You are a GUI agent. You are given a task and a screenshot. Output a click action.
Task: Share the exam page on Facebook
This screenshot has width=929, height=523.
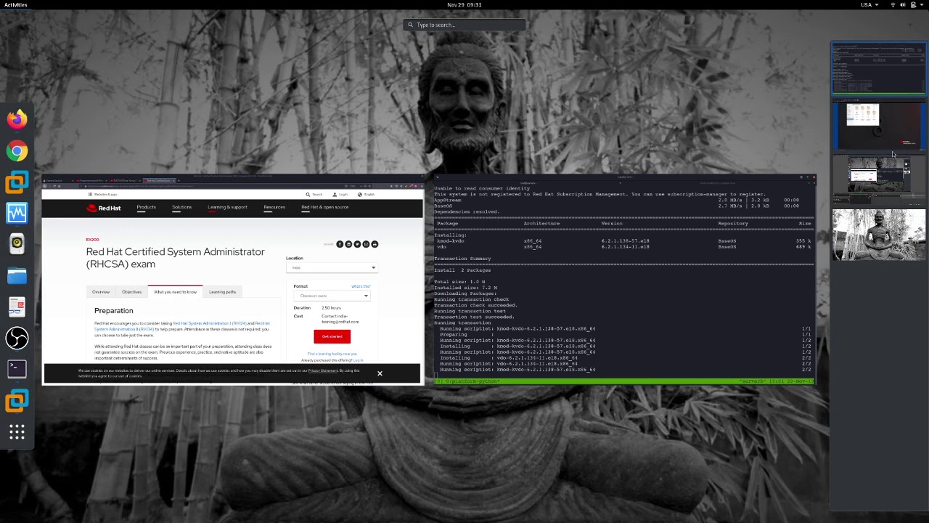340,244
